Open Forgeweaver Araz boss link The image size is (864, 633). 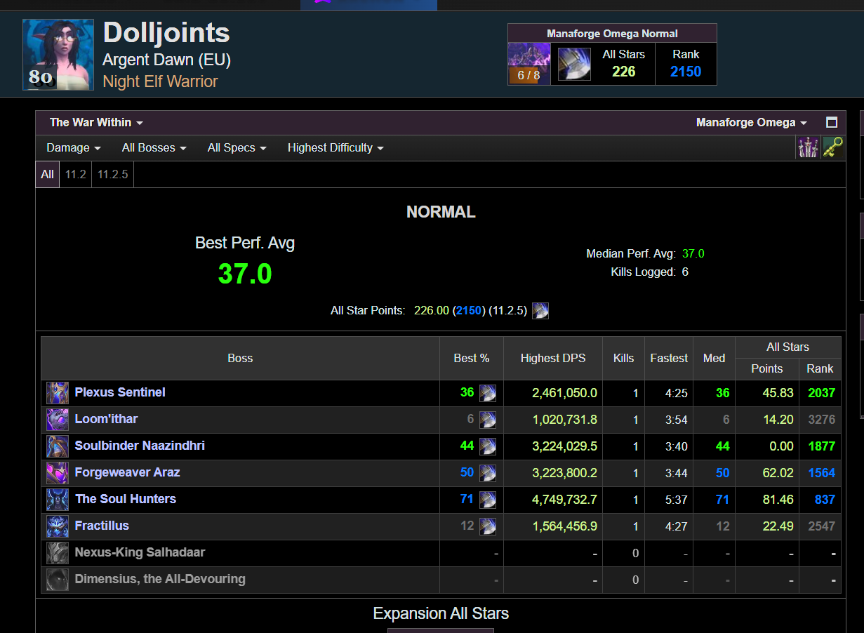(127, 472)
